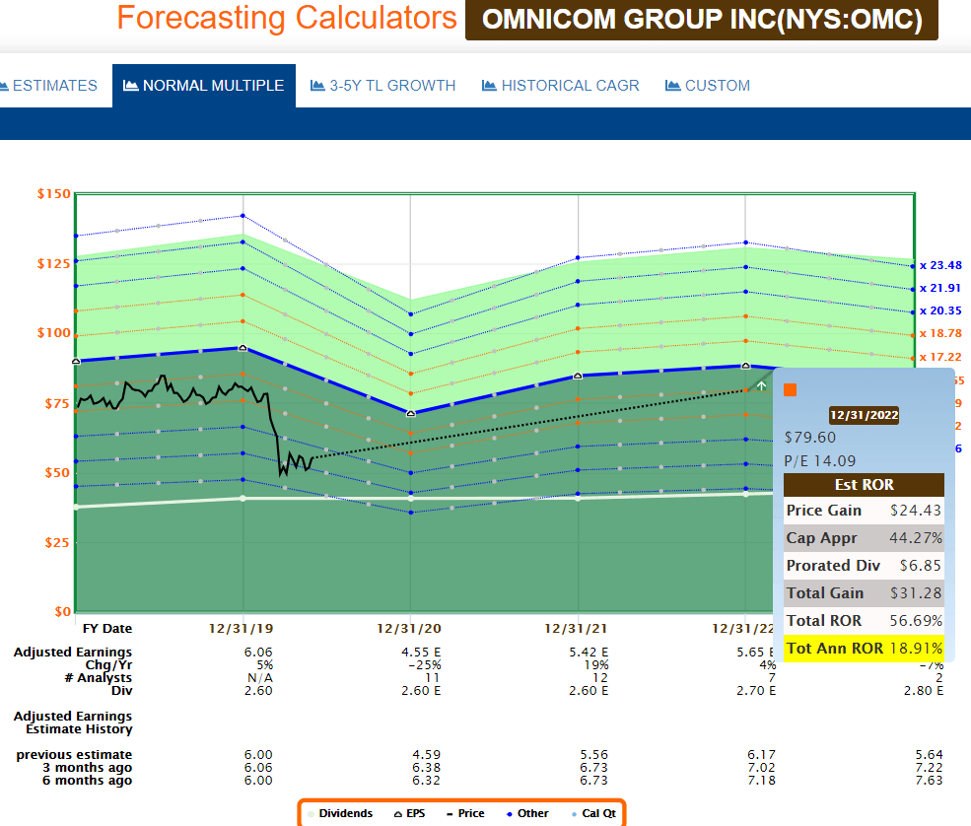Click the previous estimate row label
This screenshot has width=971, height=826.
point(74,755)
